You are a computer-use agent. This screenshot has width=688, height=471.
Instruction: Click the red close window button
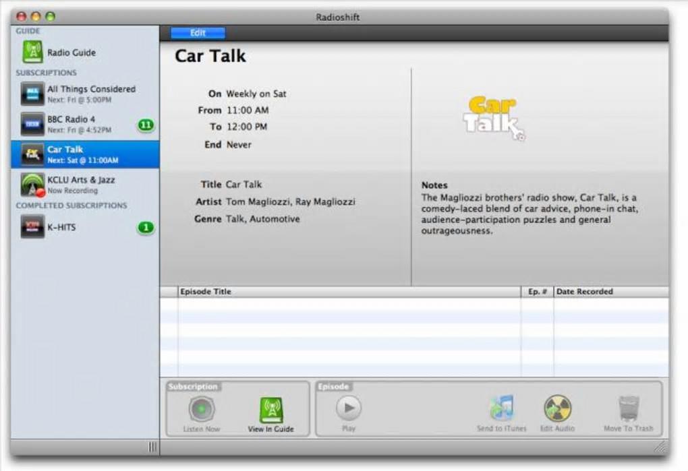[x=21, y=17]
